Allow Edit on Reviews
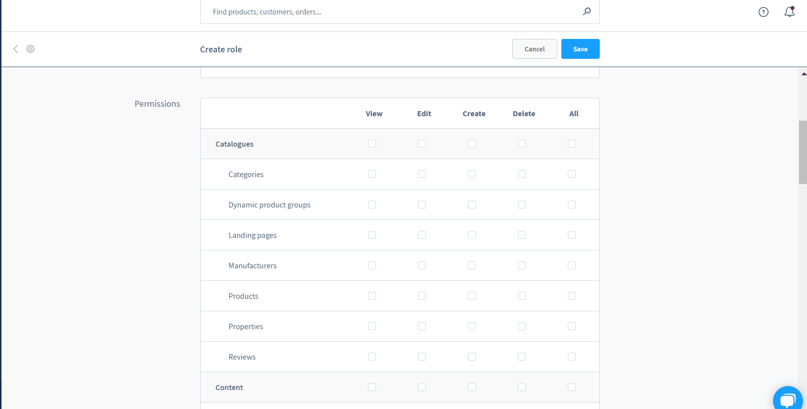The height and width of the screenshot is (409, 807). [x=422, y=357]
